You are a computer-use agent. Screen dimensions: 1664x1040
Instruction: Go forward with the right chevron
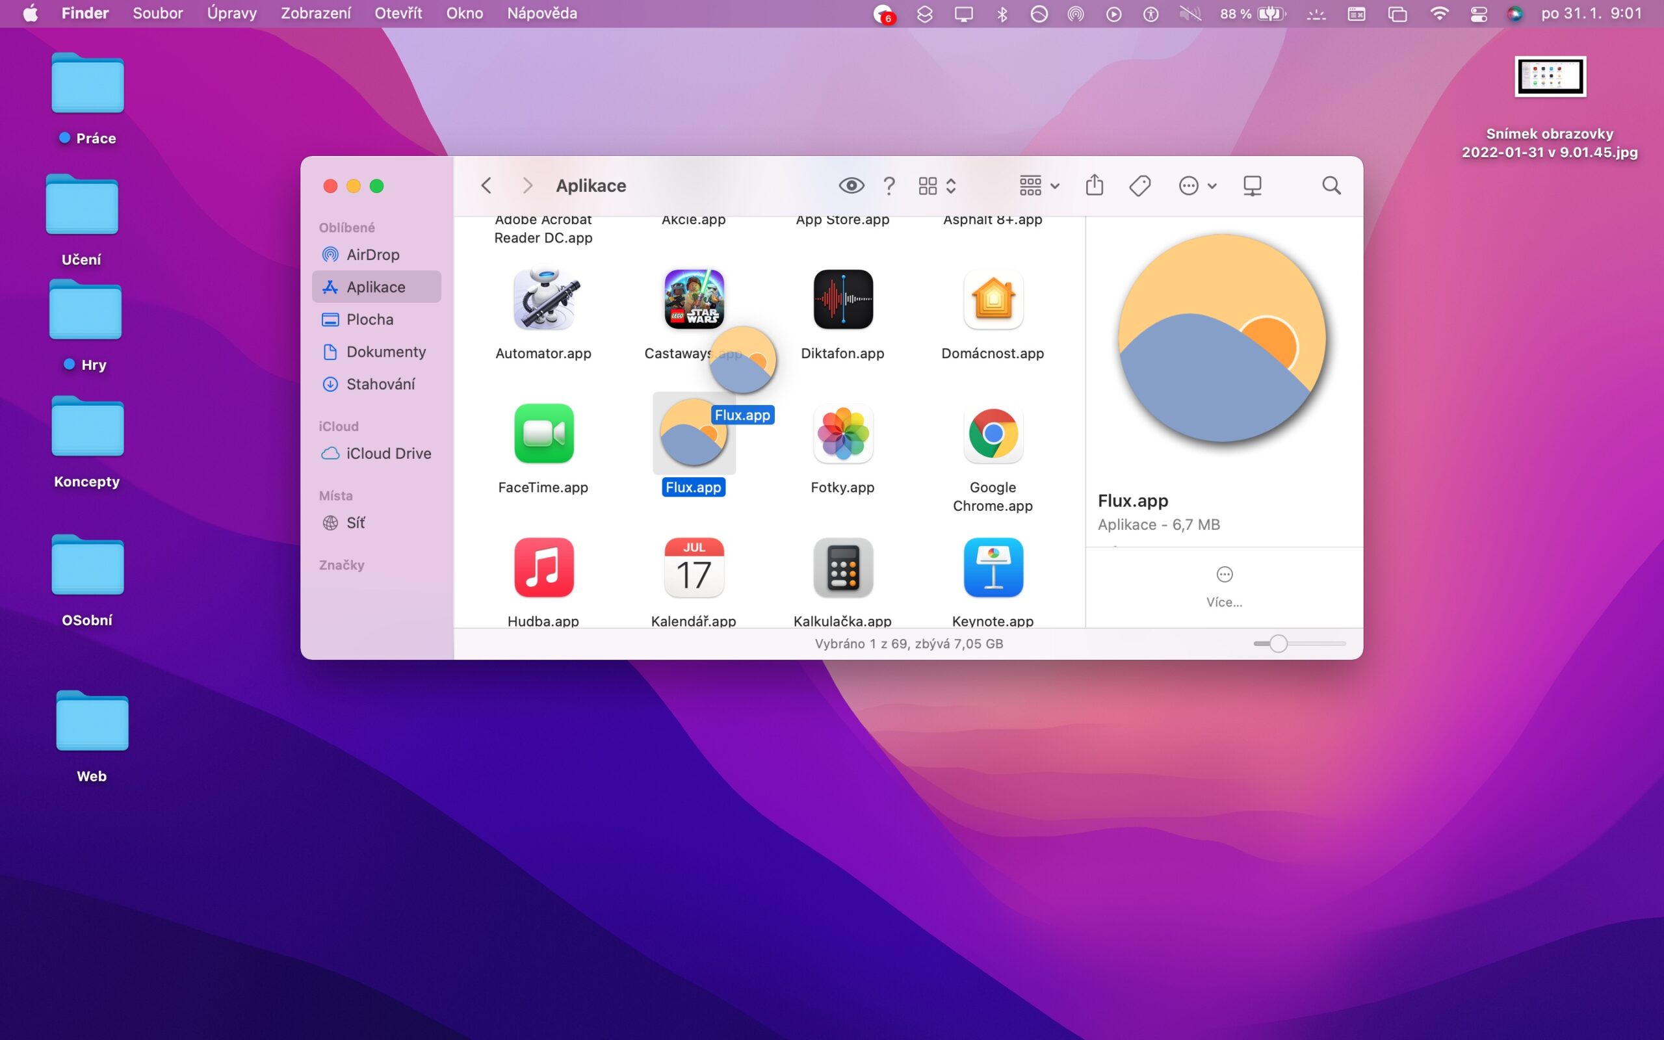[x=527, y=186]
